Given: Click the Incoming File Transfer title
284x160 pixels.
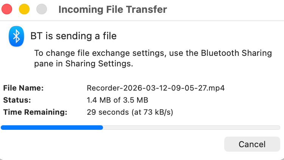Looking at the screenshot, I should pyautogui.click(x=112, y=9).
